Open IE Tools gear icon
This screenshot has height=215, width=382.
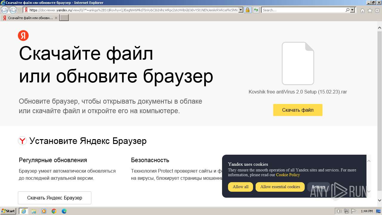point(377,10)
